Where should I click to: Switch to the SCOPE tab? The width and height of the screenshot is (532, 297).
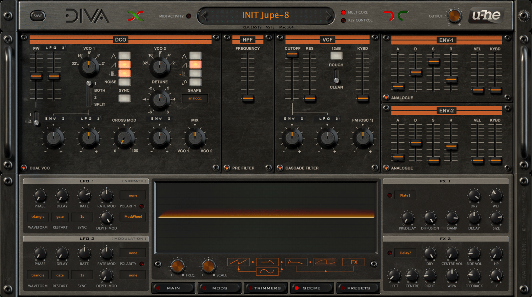312,288
